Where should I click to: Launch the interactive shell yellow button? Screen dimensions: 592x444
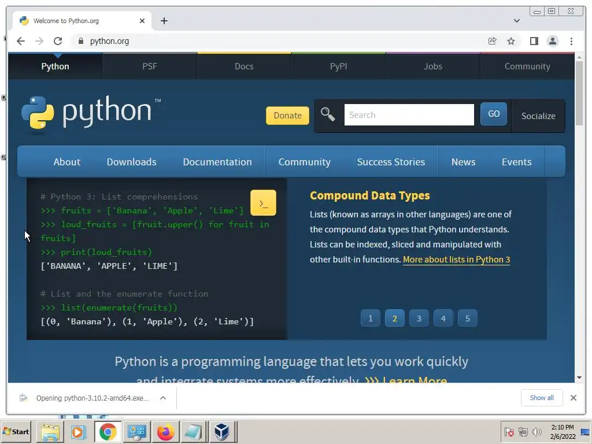[263, 203]
